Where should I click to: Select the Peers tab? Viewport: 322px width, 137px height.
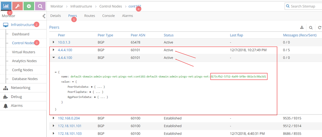pyautogui.click(x=73, y=16)
